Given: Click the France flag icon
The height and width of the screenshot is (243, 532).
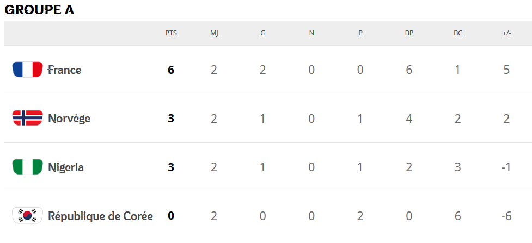Looking at the screenshot, I should pyautogui.click(x=27, y=70).
